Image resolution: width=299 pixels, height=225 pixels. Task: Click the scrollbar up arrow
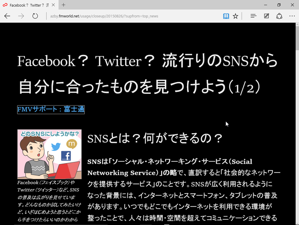[297, 26]
